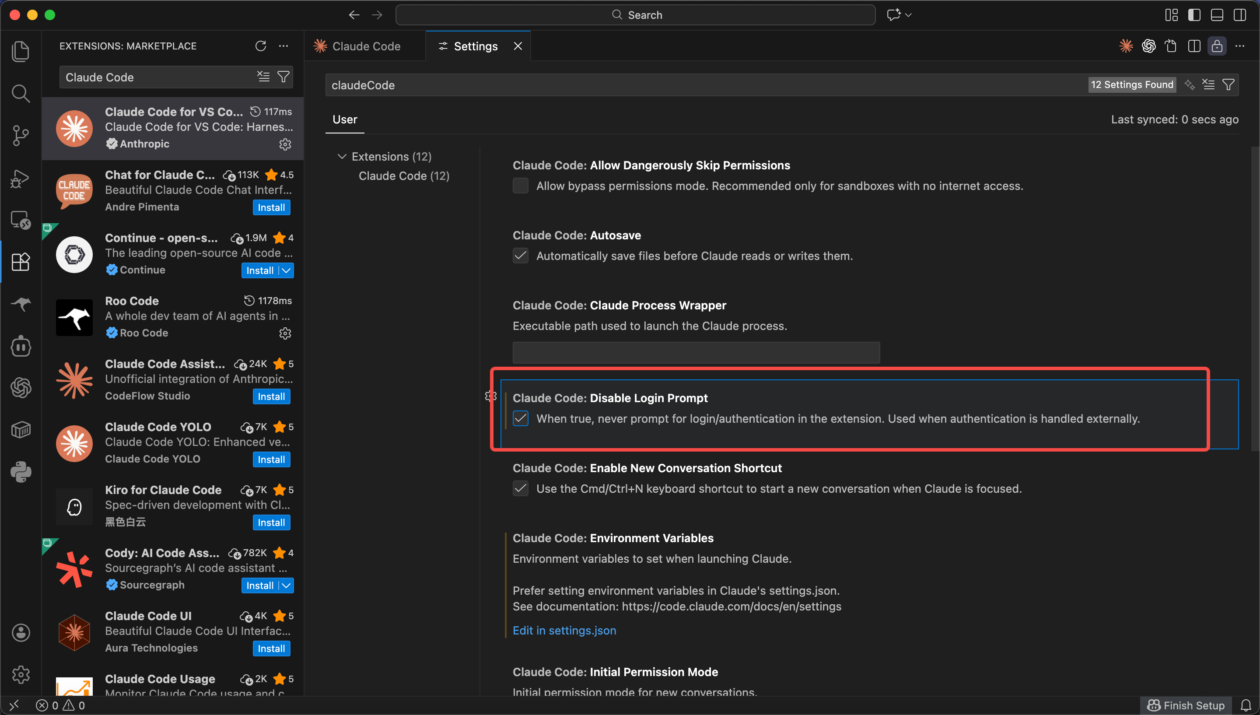Open the Remote Explorer view

point(21,220)
